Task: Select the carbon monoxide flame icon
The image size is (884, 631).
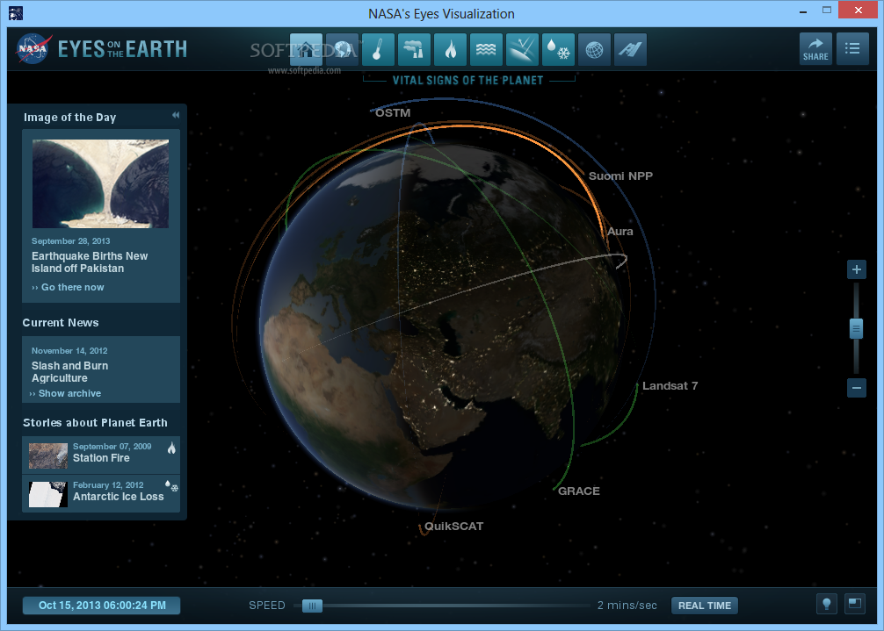Action: (451, 49)
